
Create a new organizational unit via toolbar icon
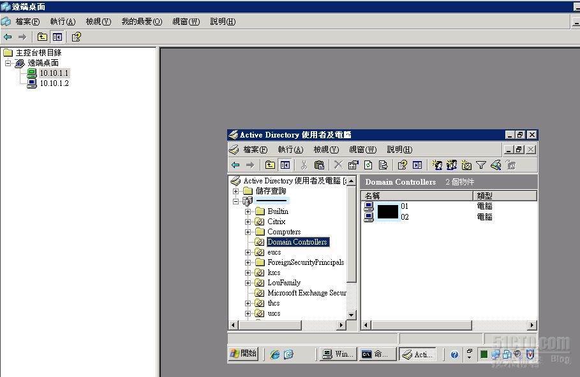click(x=466, y=165)
